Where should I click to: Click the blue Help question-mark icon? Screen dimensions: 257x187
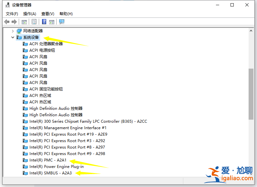point(44,22)
